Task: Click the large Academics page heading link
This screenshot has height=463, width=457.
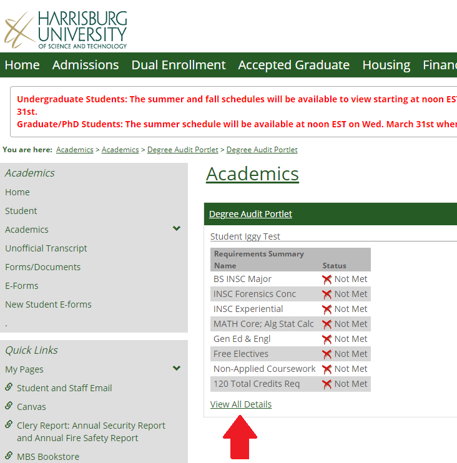Action: click(x=252, y=174)
